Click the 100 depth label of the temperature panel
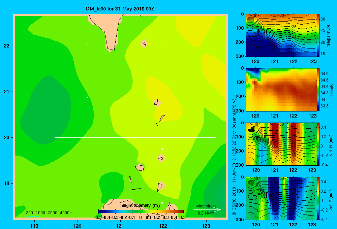Viewport: 337px width, 229px height. point(240,28)
